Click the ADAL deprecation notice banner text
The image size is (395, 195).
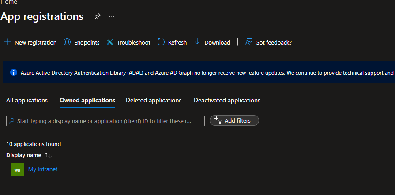(207, 73)
